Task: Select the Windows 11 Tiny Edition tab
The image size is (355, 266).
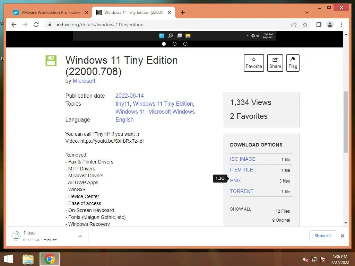Action: [133, 12]
